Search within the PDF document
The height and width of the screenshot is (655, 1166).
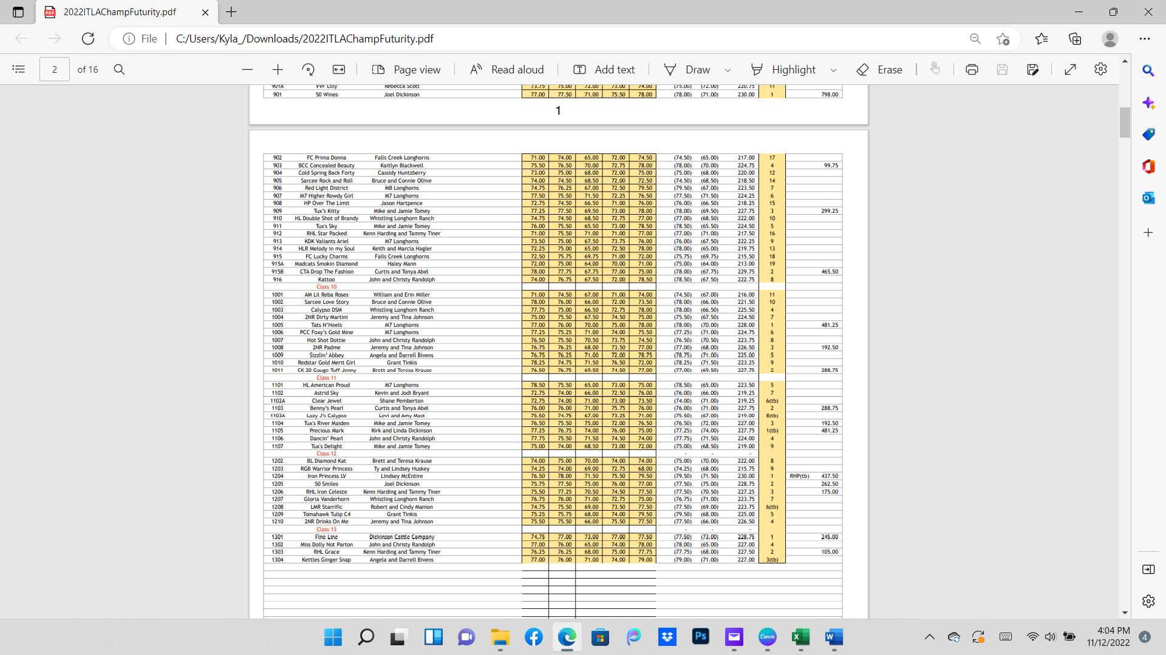(x=120, y=69)
